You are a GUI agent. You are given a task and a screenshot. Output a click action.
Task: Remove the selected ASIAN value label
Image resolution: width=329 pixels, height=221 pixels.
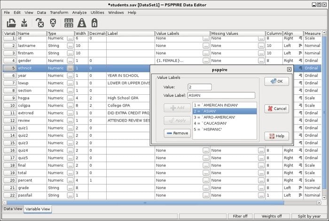pyautogui.click(x=177, y=133)
